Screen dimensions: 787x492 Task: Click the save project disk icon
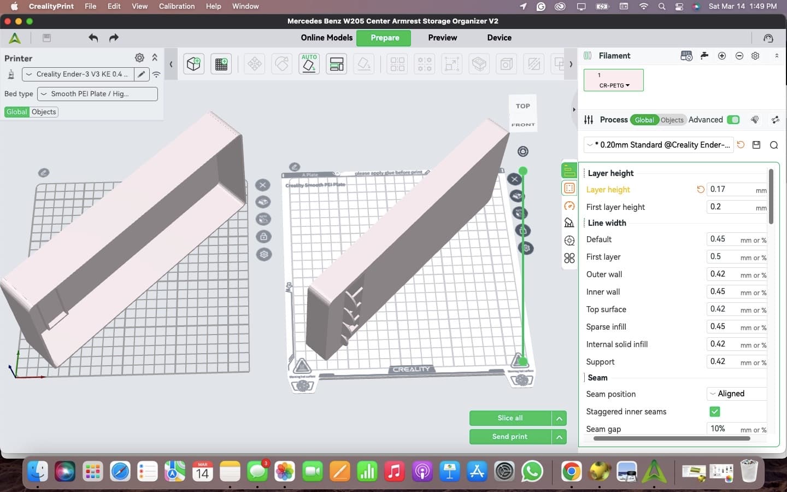[47, 38]
